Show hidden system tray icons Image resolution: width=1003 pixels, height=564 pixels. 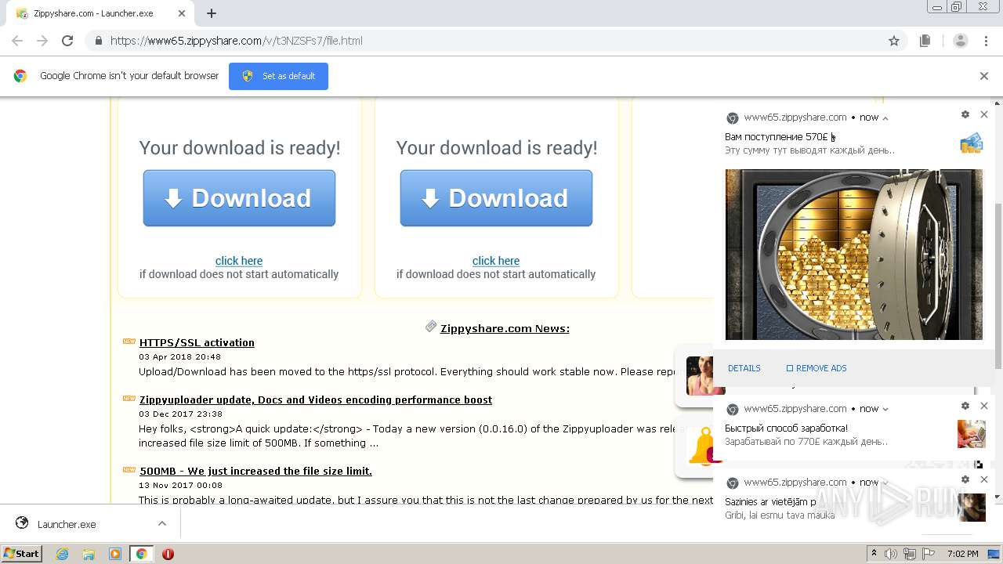[x=874, y=554]
